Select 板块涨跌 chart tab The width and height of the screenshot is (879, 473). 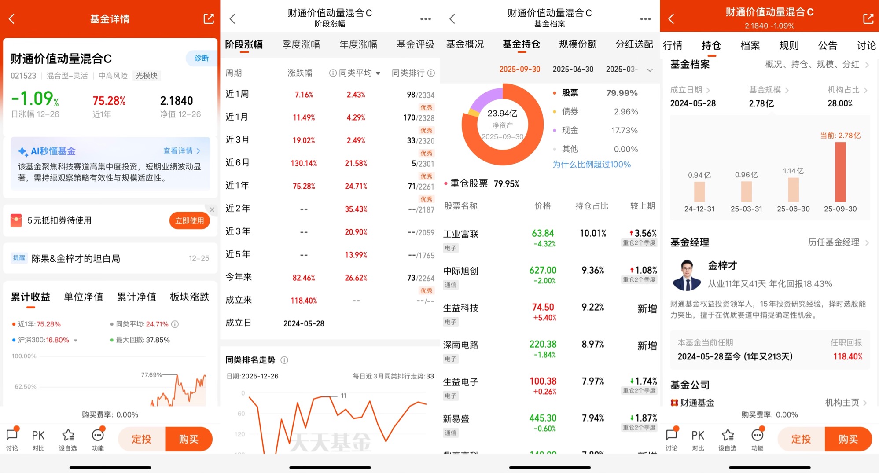coord(190,297)
